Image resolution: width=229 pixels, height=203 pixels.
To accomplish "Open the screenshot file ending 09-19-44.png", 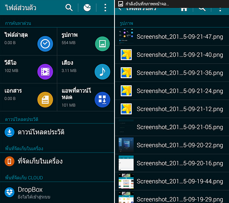I will pyautogui.click(x=172, y=181).
